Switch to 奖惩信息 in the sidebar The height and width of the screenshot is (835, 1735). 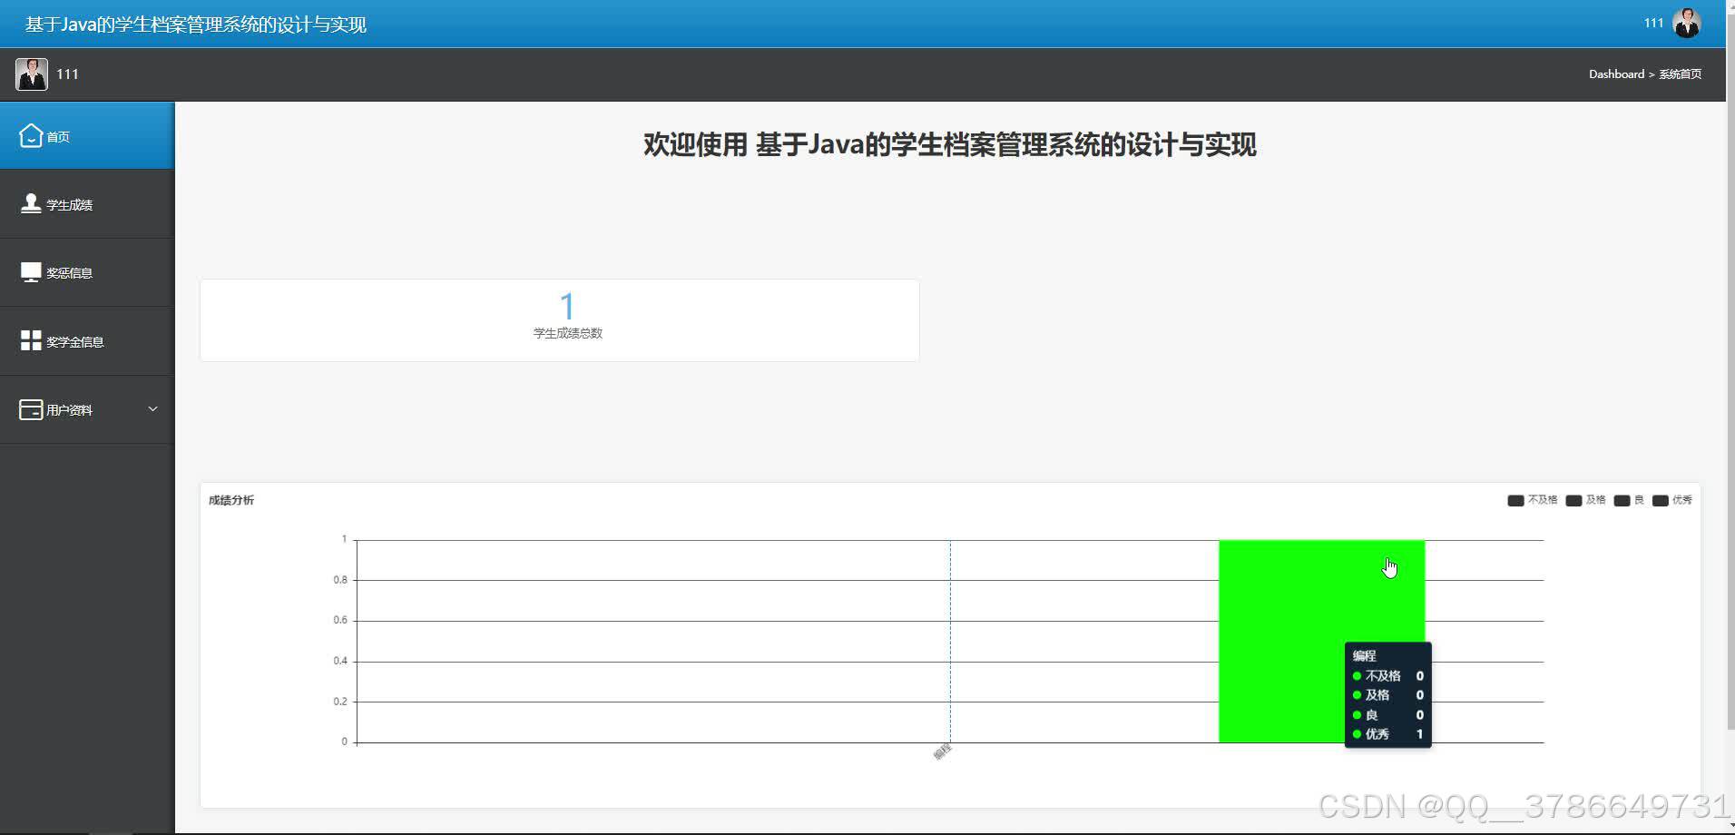pos(73,271)
